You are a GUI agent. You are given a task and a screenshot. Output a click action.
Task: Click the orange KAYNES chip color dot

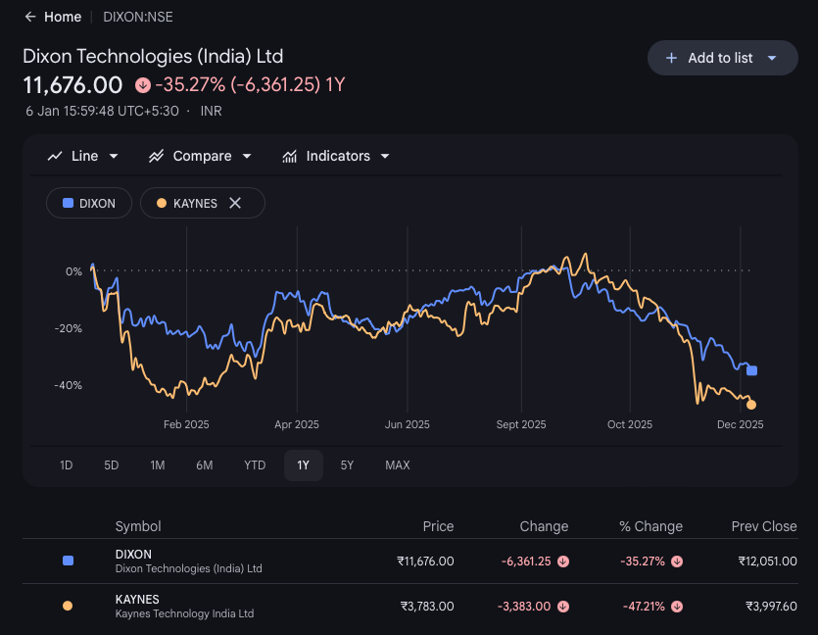pyautogui.click(x=162, y=203)
